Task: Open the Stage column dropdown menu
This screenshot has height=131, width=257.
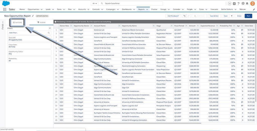Action: [x=171, y=26]
